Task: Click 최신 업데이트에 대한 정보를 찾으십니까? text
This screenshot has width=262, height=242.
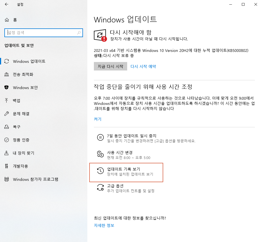Action: (x=130, y=218)
